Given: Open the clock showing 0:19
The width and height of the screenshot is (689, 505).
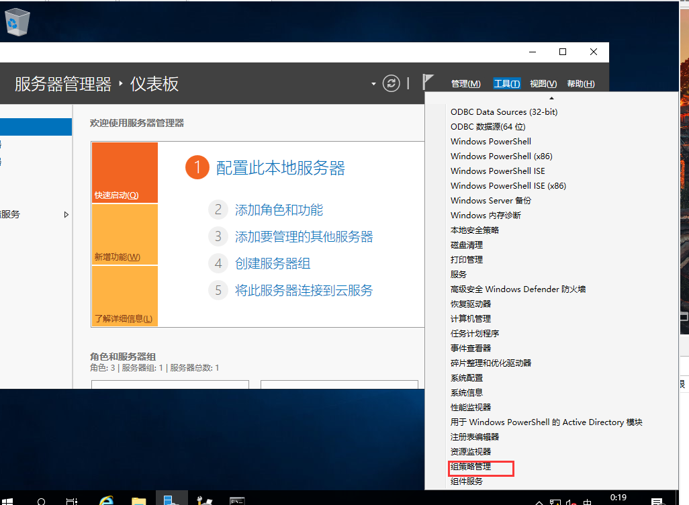Looking at the screenshot, I should pos(618,498).
